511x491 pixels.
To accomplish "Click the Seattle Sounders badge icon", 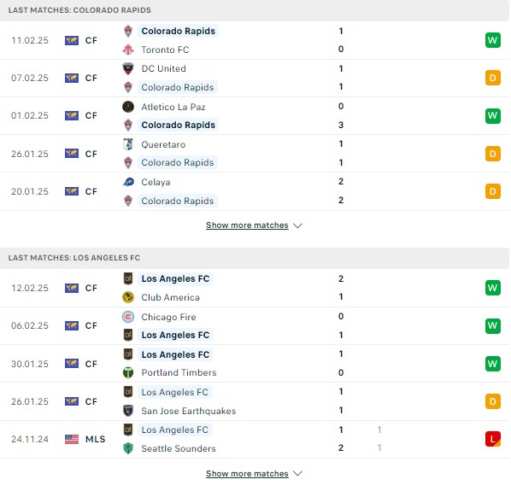I will click(x=128, y=448).
